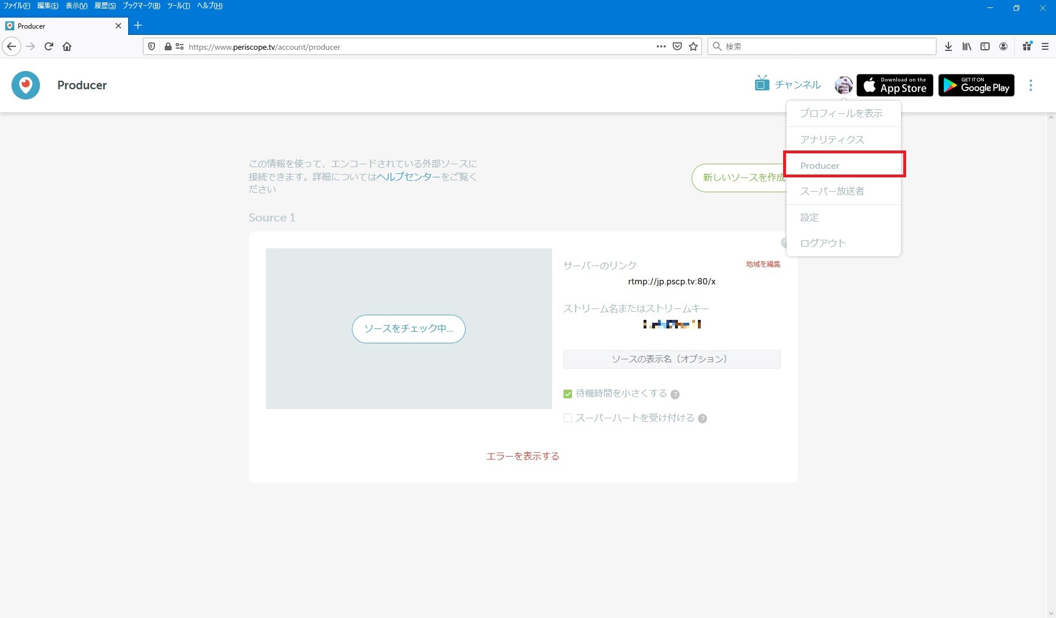Choose ログアウト from the account menu
This screenshot has width=1056, height=618.
844,243
